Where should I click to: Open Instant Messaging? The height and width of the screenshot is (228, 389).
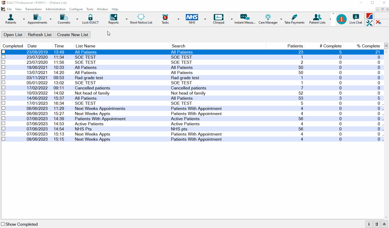tap(244, 19)
